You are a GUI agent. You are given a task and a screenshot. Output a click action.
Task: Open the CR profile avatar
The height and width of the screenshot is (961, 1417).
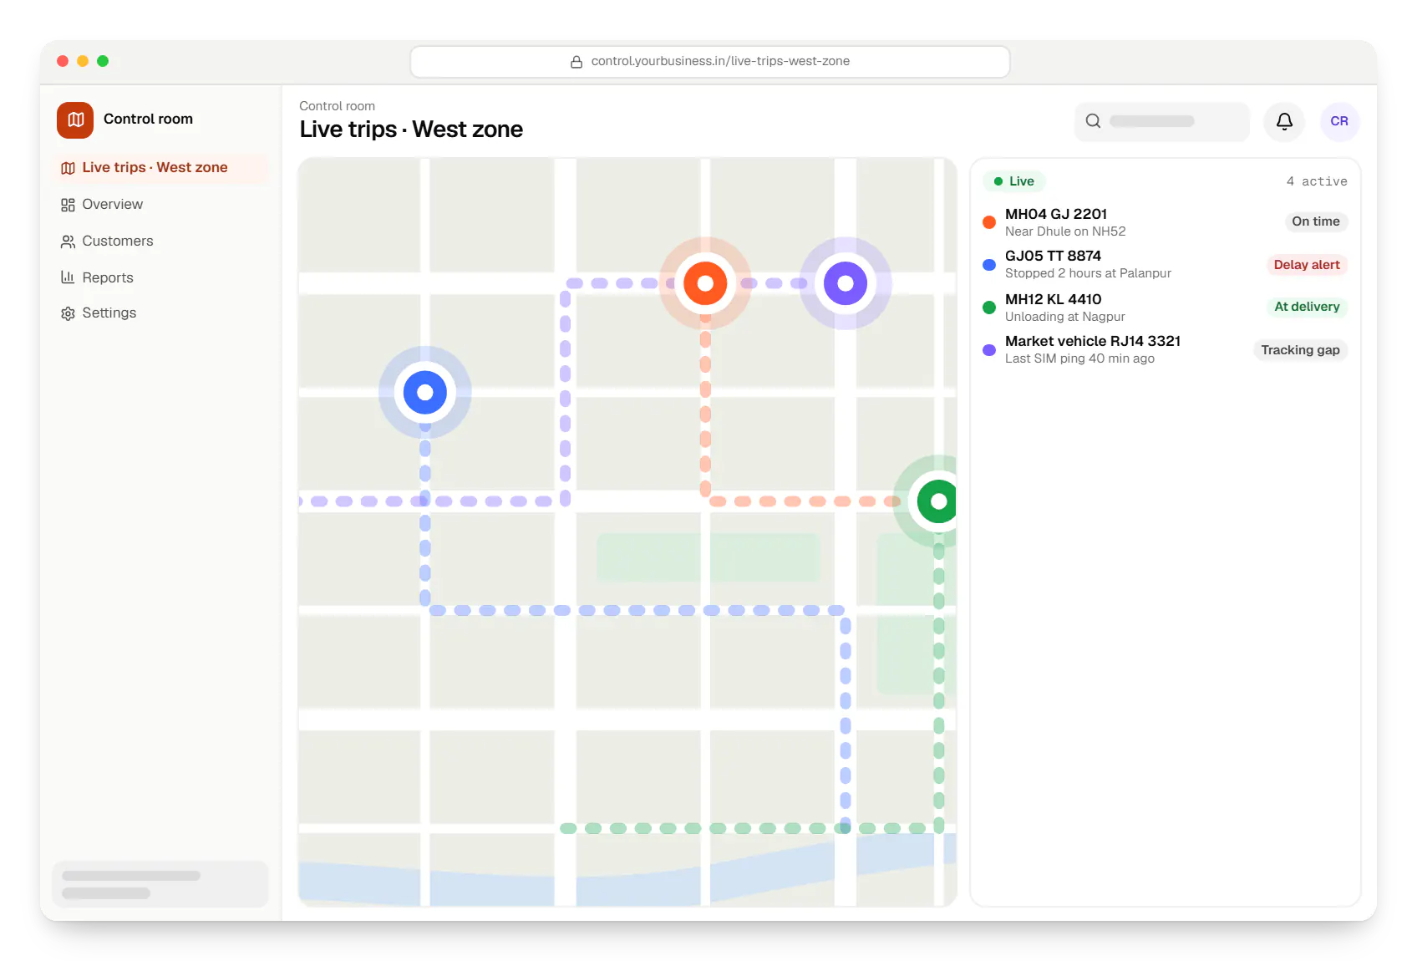coord(1339,121)
